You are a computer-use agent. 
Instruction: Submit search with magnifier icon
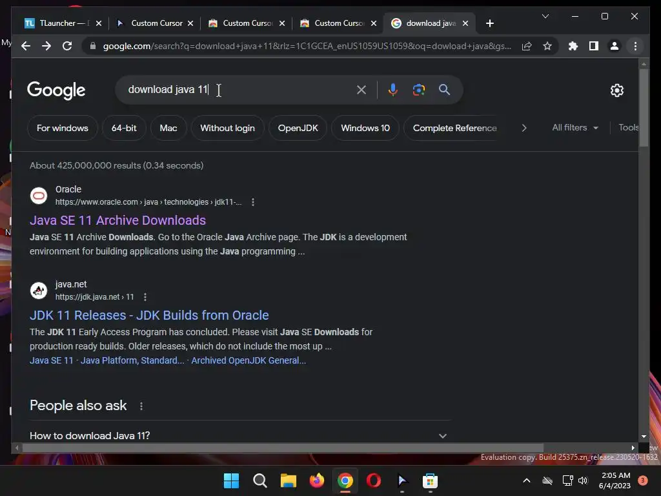pos(444,89)
